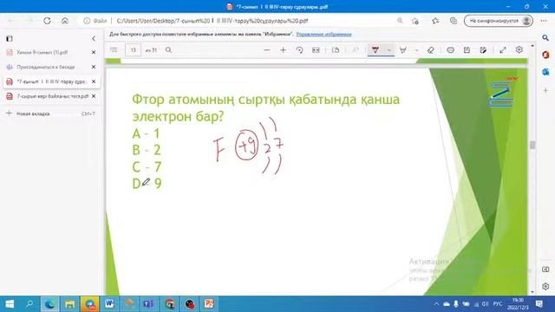
Task: Select answer option A - 1
Action: point(146,133)
